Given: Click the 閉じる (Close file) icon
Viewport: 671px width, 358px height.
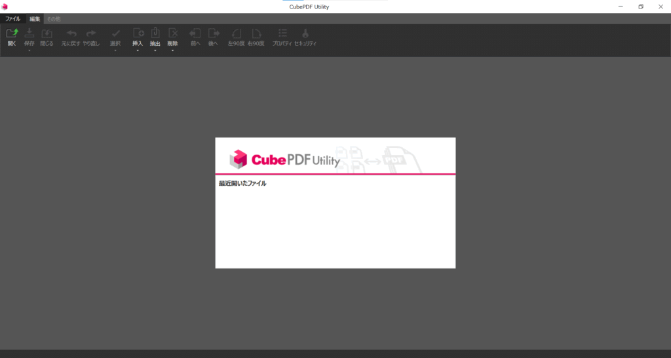Looking at the screenshot, I should click(x=47, y=33).
